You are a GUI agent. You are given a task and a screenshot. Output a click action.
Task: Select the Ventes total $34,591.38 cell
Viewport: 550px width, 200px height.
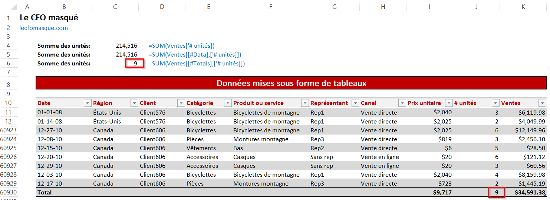coord(530,193)
